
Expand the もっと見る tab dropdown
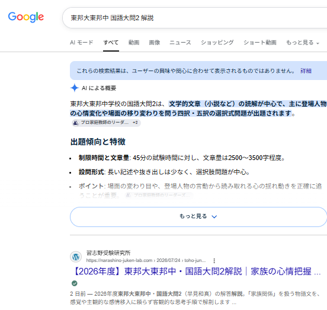tap(303, 43)
